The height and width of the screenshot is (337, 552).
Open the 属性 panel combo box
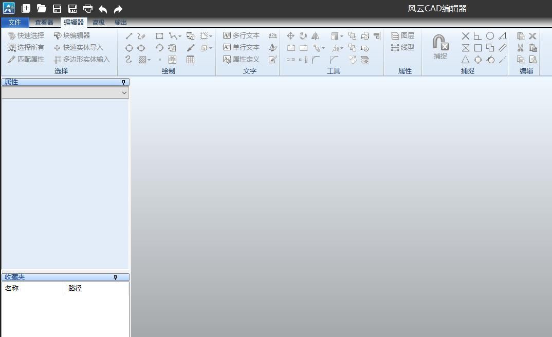coord(65,93)
